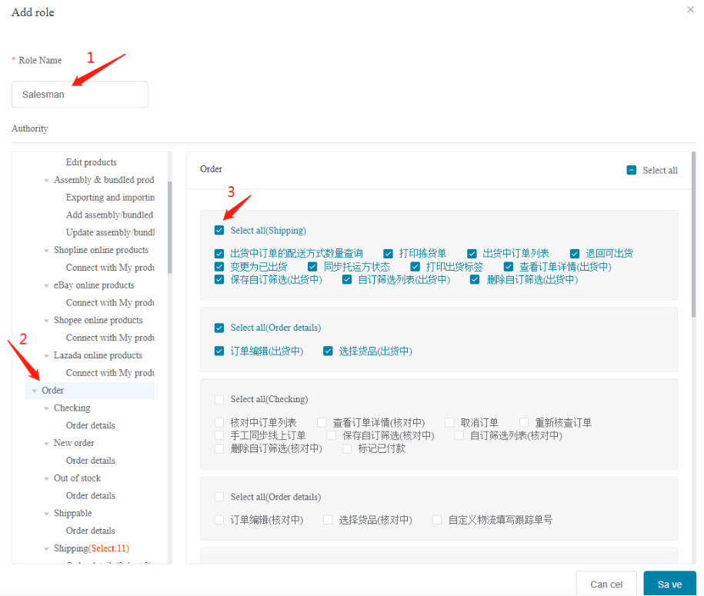Check 保存自订筛选(核对中) checkbox
The image size is (704, 596).
coord(332,435)
